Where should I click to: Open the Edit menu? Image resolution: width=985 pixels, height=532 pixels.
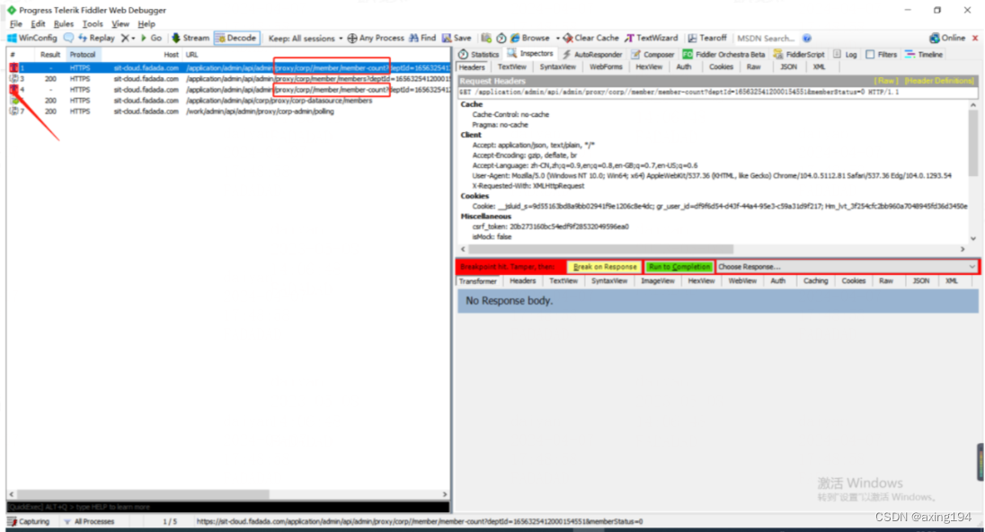click(39, 24)
